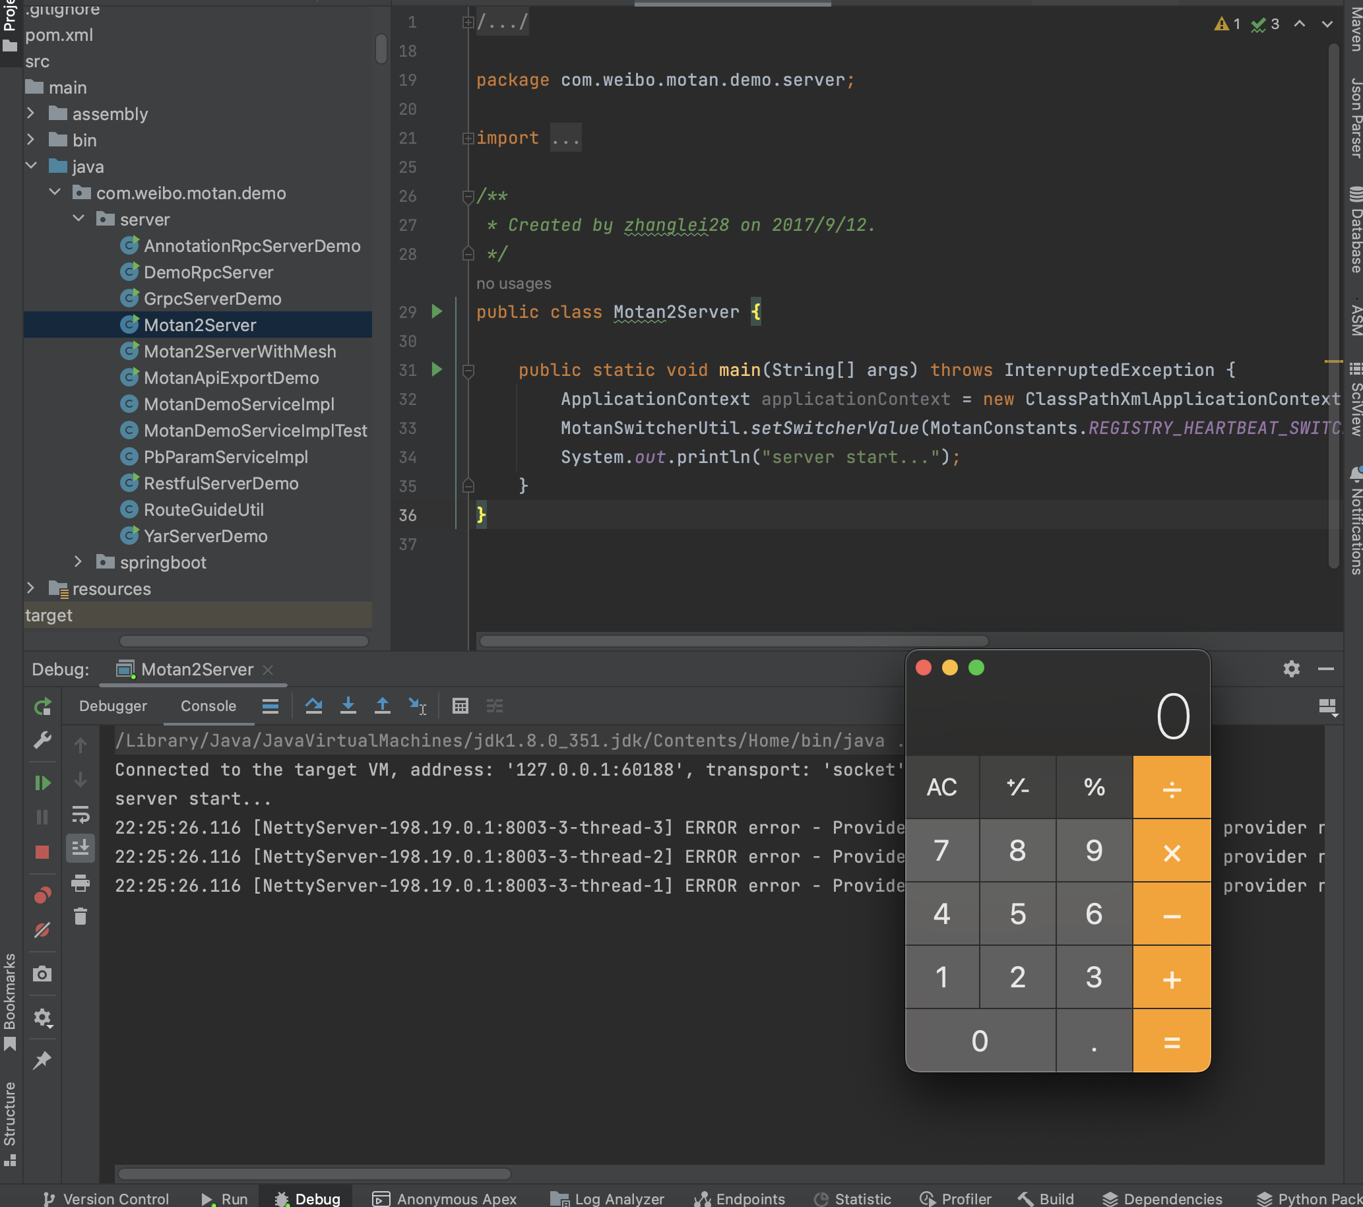Stop the debug session
1363x1207 pixels.
(x=43, y=851)
